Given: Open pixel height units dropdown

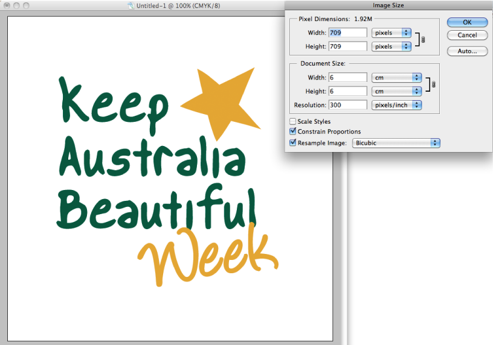Looking at the screenshot, I should point(391,46).
